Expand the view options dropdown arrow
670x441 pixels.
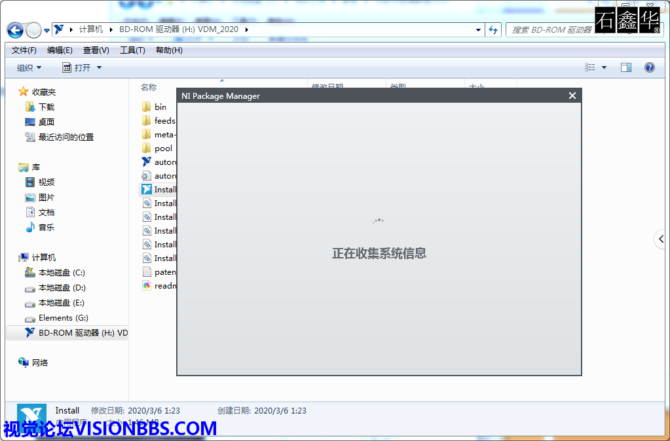click(604, 67)
